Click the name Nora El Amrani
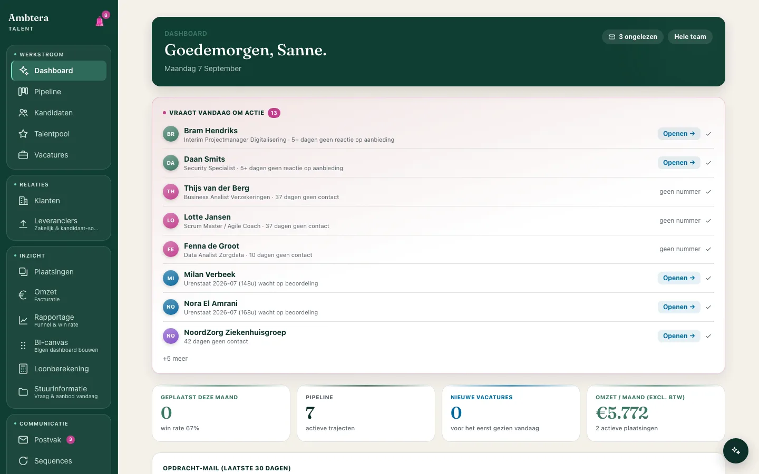 [x=211, y=303]
